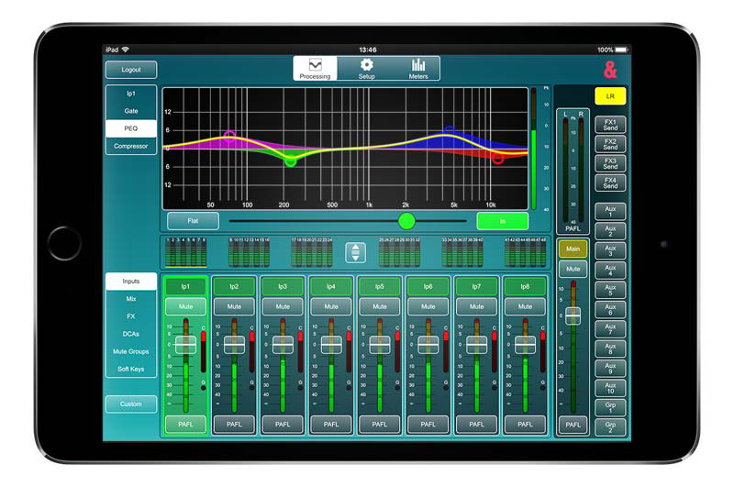This screenshot has height=487, width=734.
Task: Tap the red ampersand logo
Action: coord(610,69)
